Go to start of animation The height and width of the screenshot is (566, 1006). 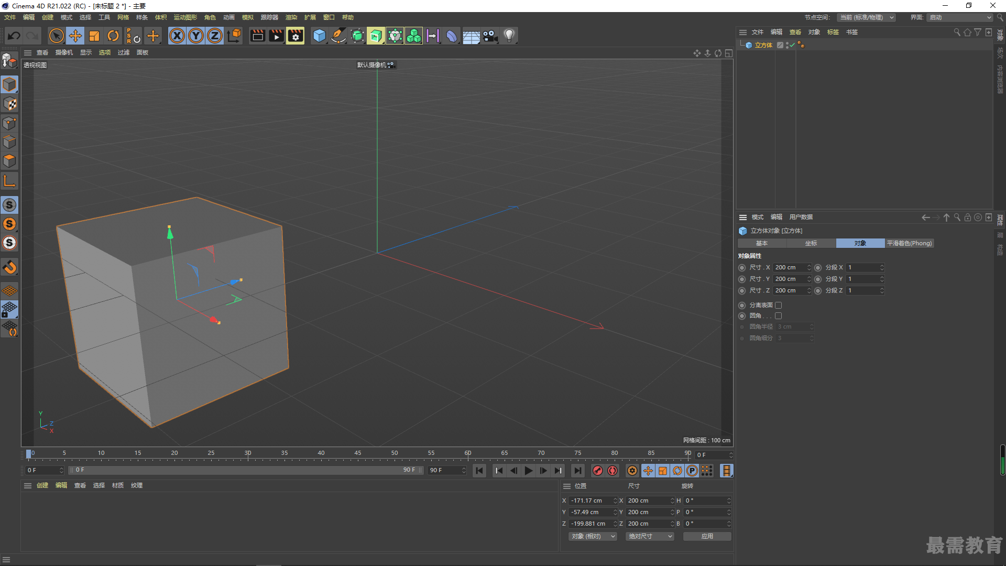pos(479,471)
